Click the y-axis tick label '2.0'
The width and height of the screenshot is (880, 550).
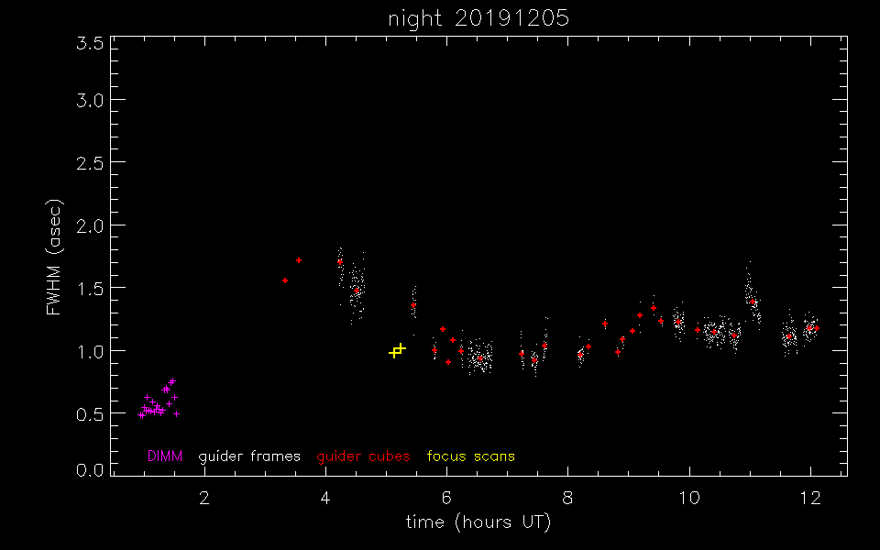click(x=90, y=225)
